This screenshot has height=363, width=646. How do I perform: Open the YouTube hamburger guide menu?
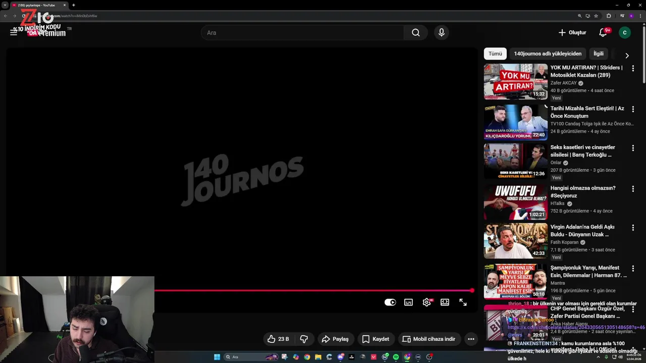[x=14, y=32]
